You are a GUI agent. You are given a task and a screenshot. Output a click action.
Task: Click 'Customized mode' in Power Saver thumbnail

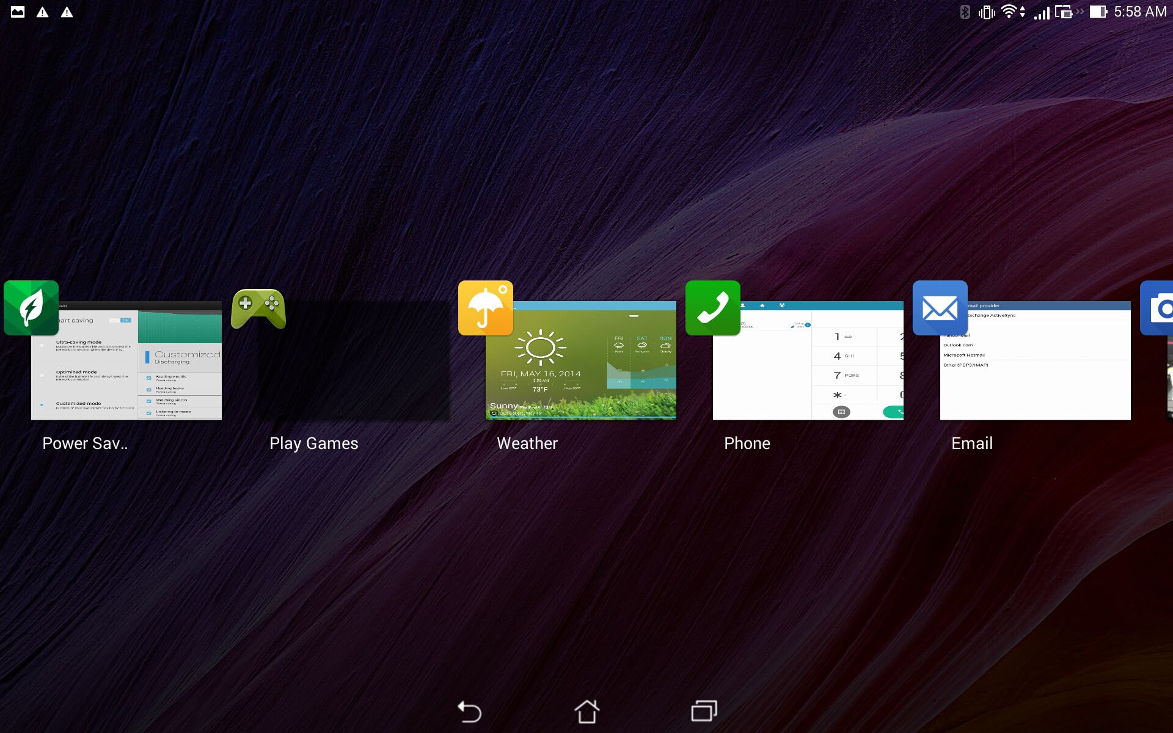coord(78,403)
